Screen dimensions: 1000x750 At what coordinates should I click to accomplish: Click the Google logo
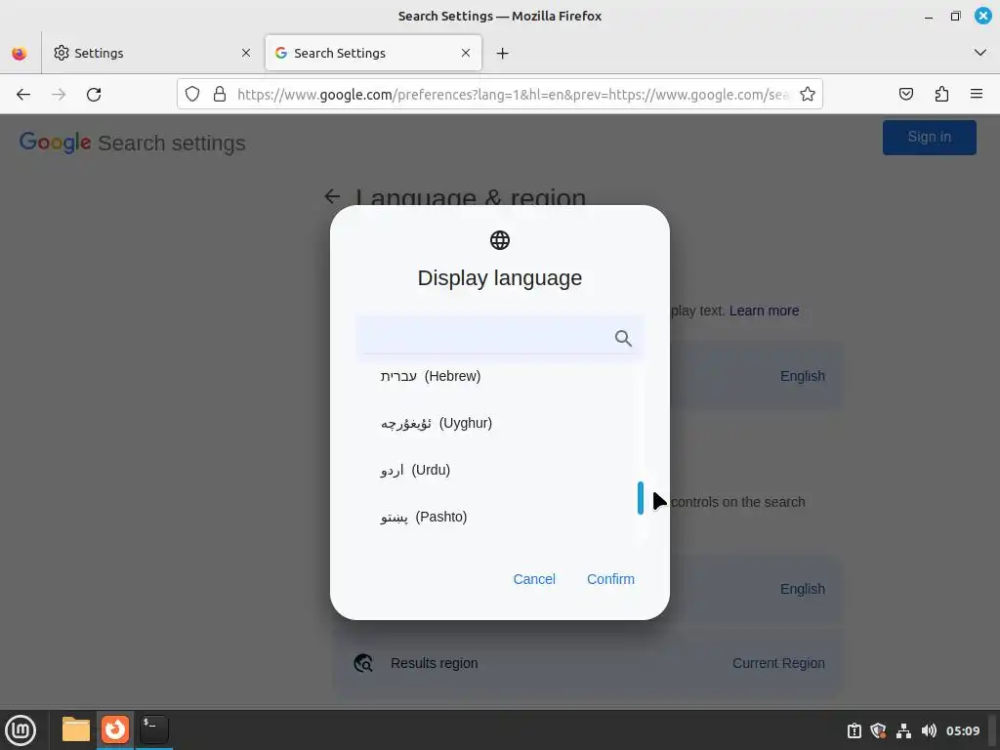[x=55, y=143]
